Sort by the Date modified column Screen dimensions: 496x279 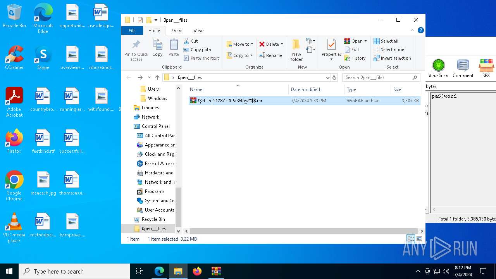(x=316, y=89)
